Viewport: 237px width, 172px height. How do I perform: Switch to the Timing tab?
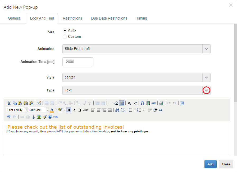click(x=142, y=18)
